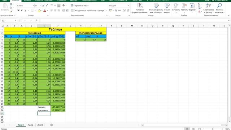Screen dimensions: 231x130
Task: Open the number format (Общий) dropdown
Action: point(128,6)
